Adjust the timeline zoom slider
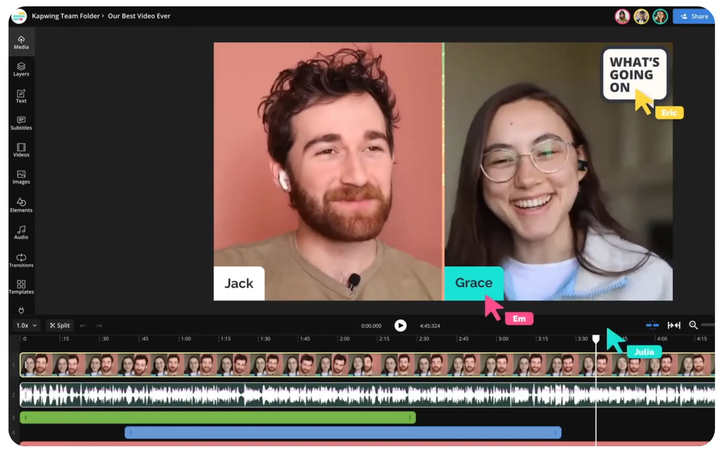 pyautogui.click(x=711, y=325)
